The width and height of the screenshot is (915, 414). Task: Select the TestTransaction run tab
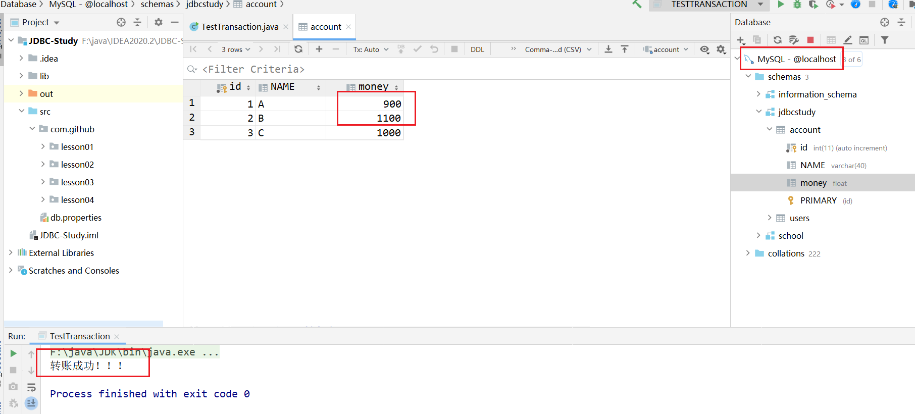click(x=79, y=336)
